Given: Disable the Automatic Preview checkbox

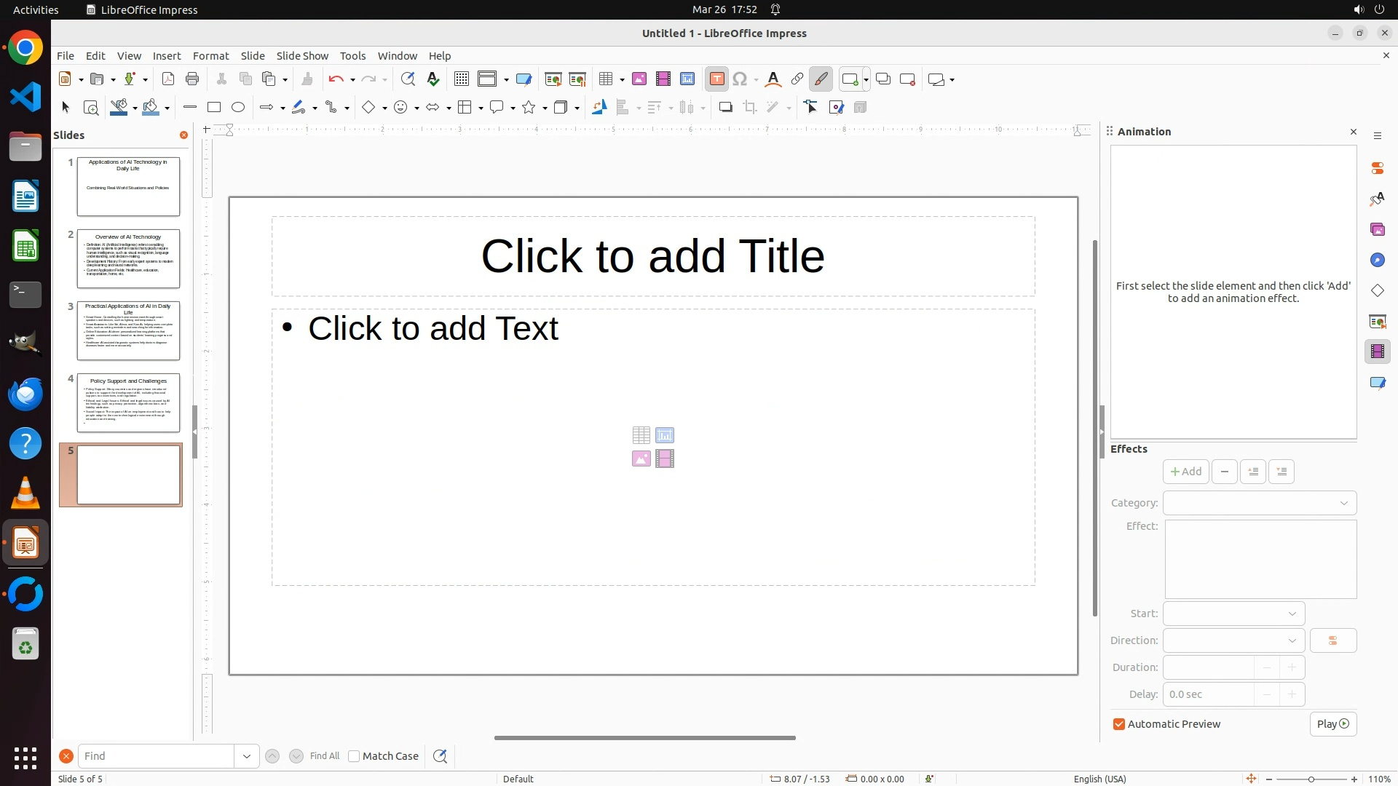Looking at the screenshot, I should (x=1119, y=724).
